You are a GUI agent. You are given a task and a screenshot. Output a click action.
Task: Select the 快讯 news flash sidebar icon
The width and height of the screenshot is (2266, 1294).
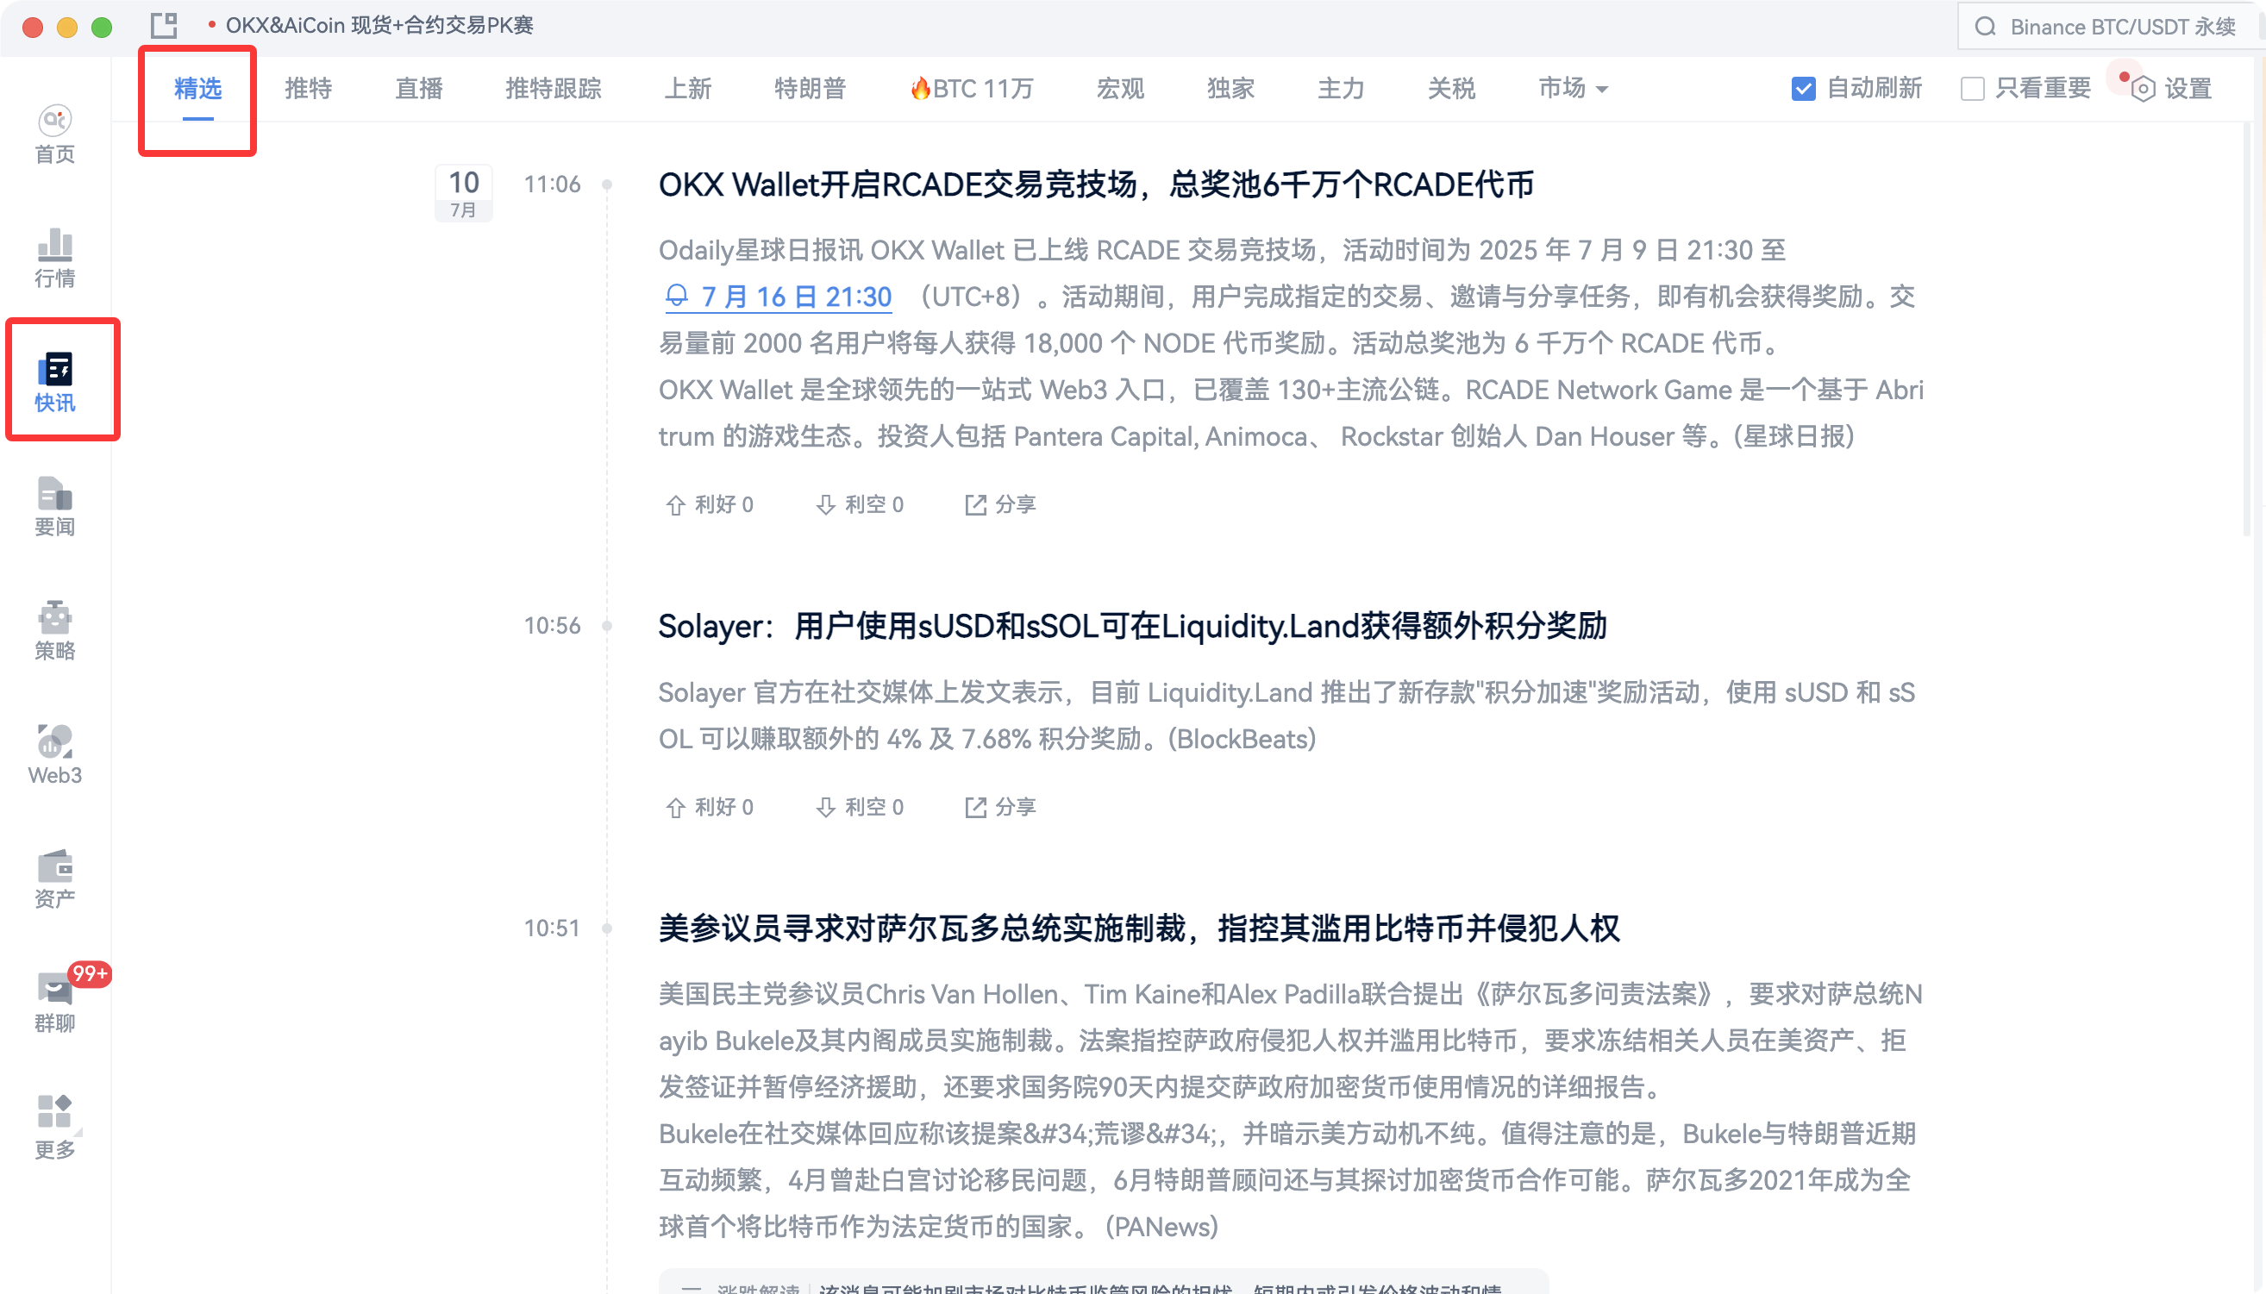click(x=55, y=383)
